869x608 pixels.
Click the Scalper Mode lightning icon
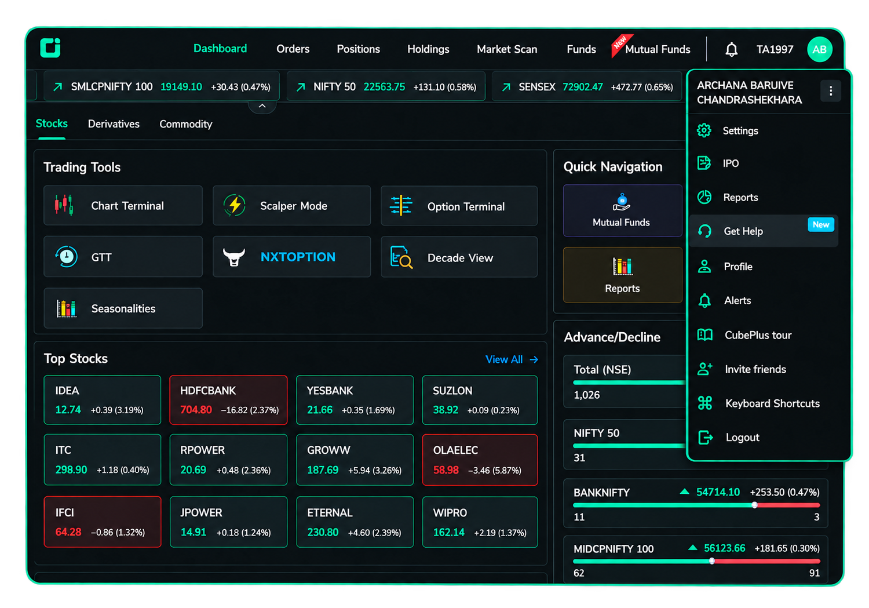235,205
